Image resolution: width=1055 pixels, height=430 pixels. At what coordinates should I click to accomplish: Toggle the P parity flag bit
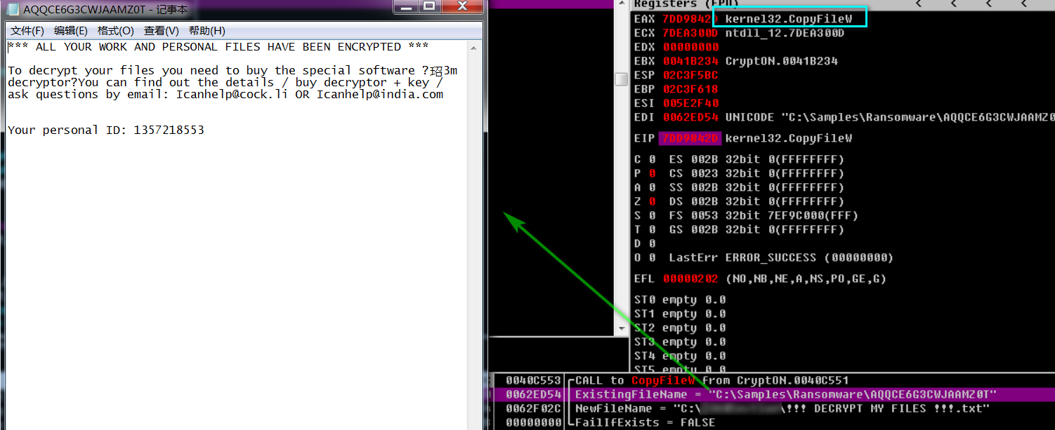pos(652,173)
